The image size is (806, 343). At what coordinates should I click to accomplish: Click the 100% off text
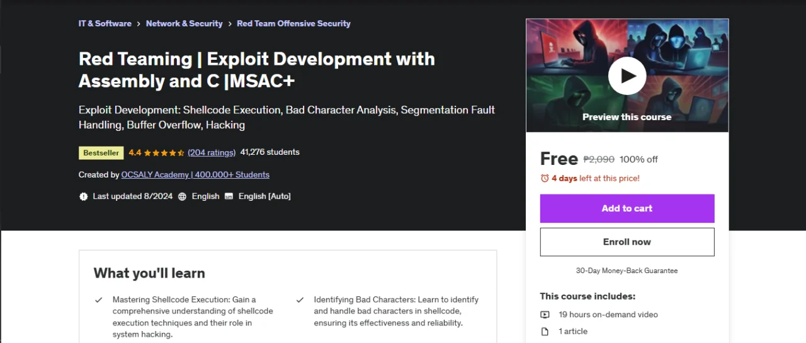point(639,159)
